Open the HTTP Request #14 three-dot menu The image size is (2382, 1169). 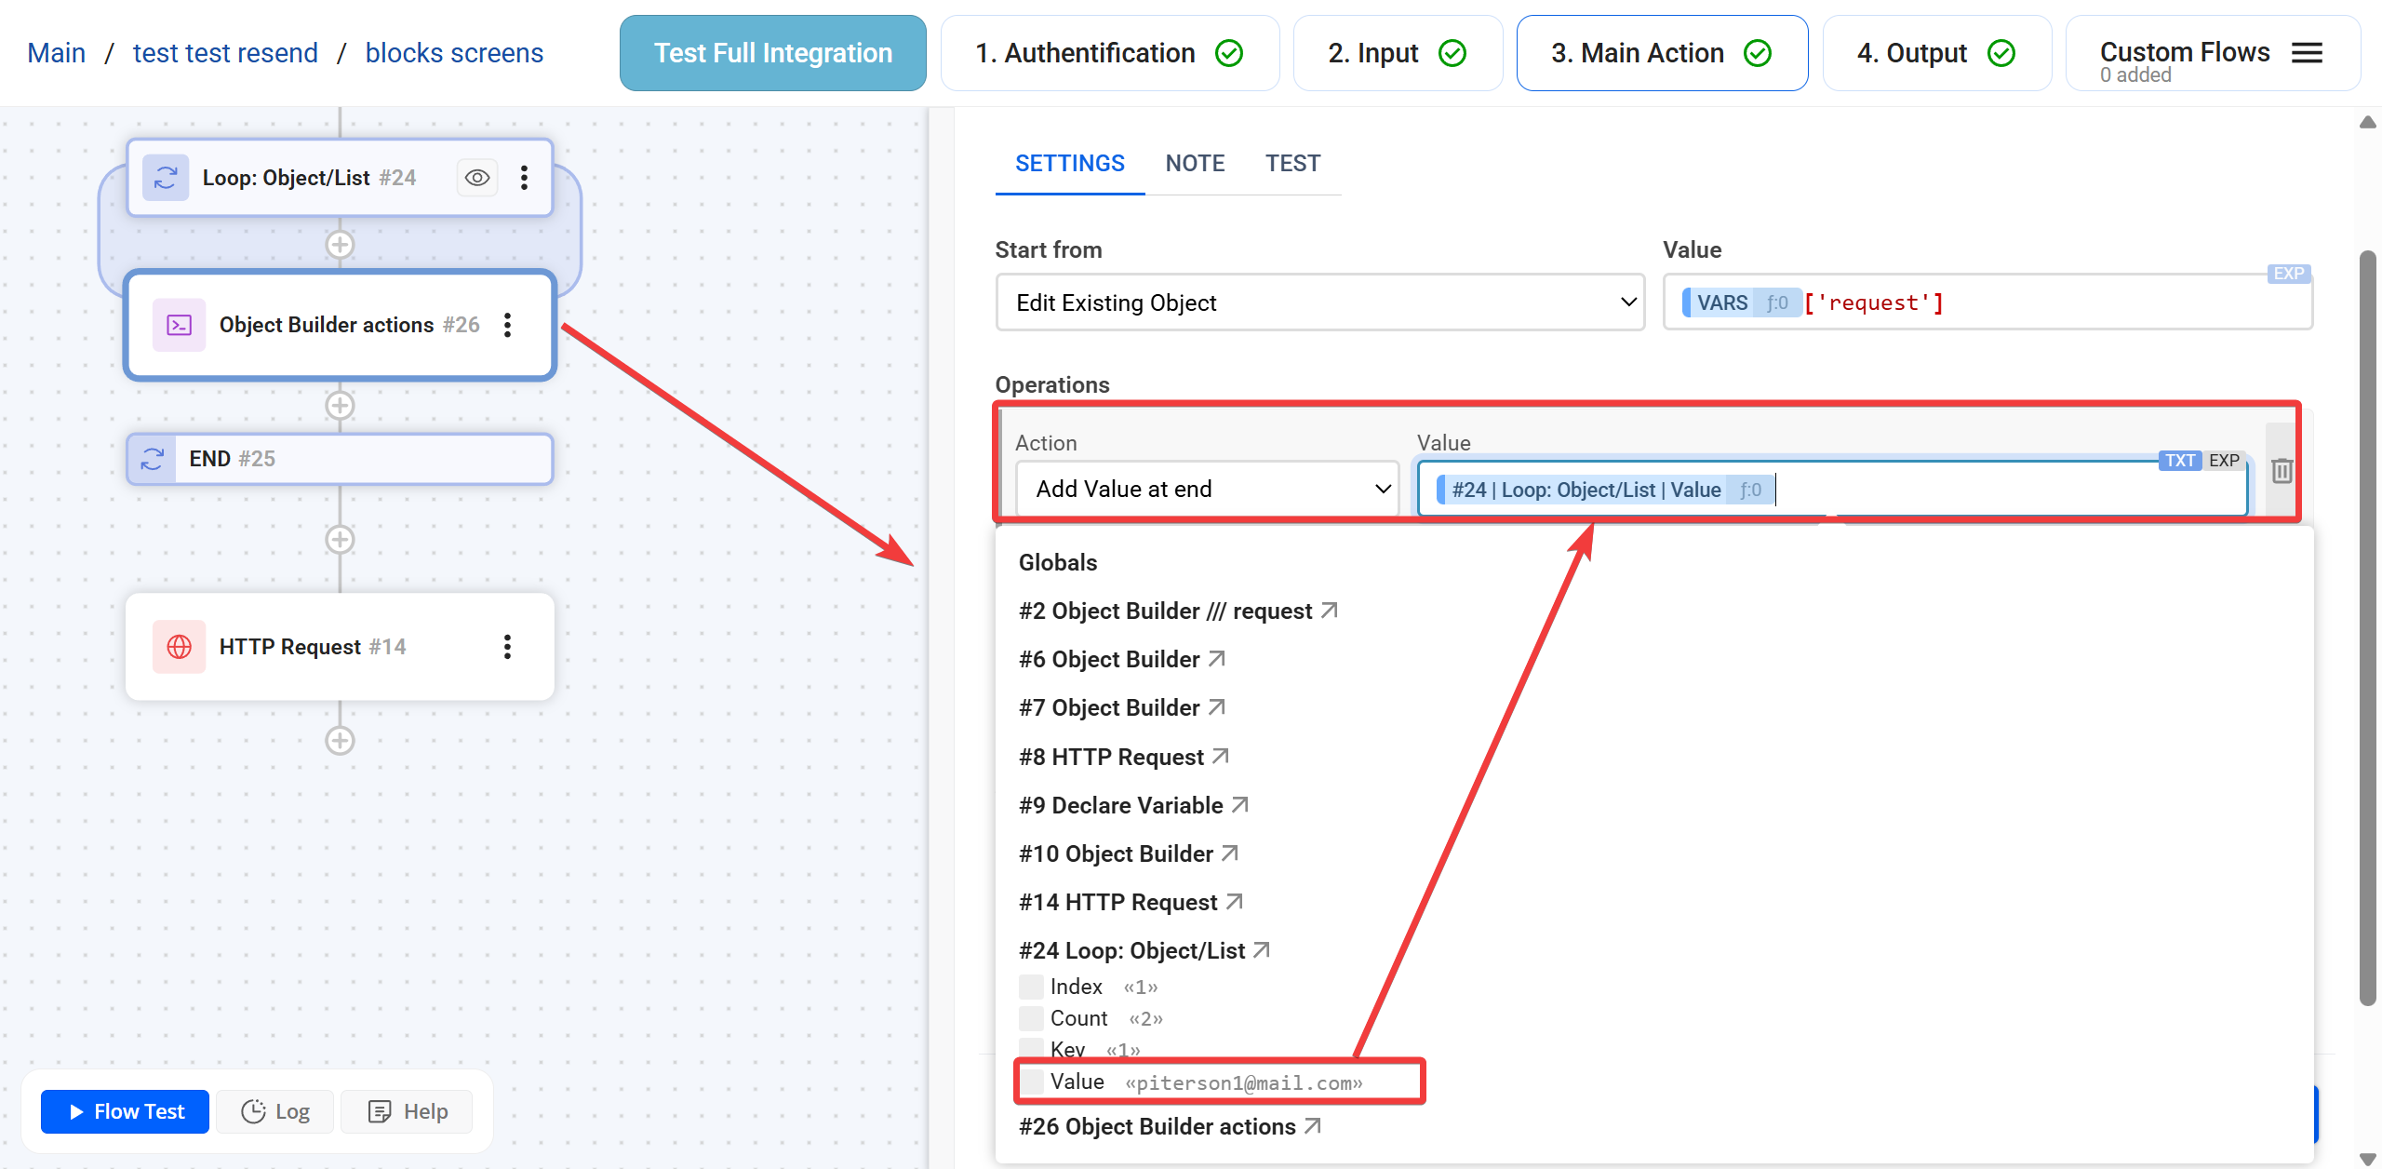[x=507, y=647]
